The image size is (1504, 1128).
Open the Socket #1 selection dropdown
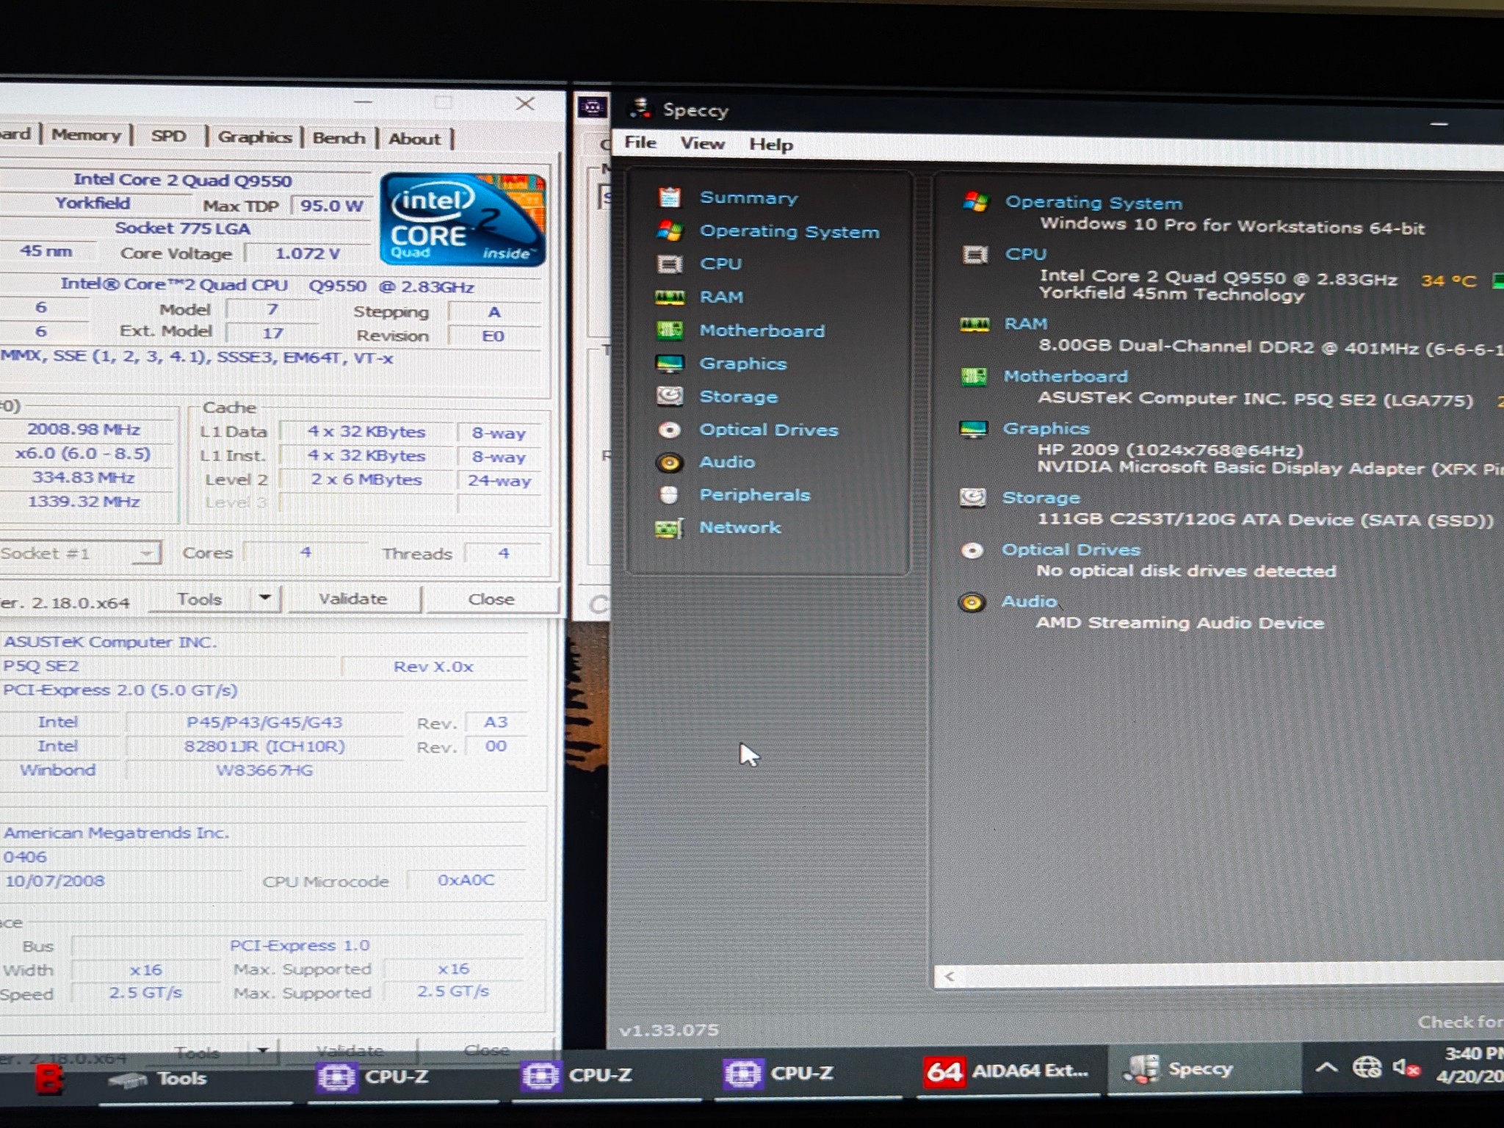(x=79, y=553)
